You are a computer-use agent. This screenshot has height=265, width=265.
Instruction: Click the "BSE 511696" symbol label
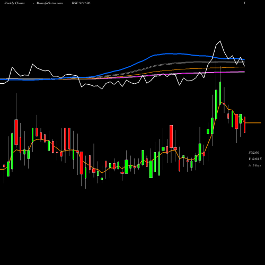pos(81,3)
